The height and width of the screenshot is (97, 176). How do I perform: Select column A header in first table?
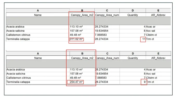point(38,11)
